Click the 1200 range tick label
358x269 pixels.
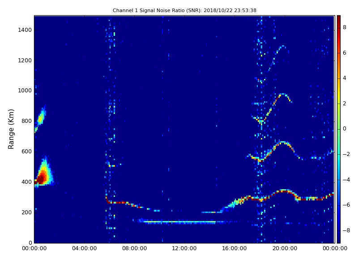pyautogui.click(x=25, y=61)
